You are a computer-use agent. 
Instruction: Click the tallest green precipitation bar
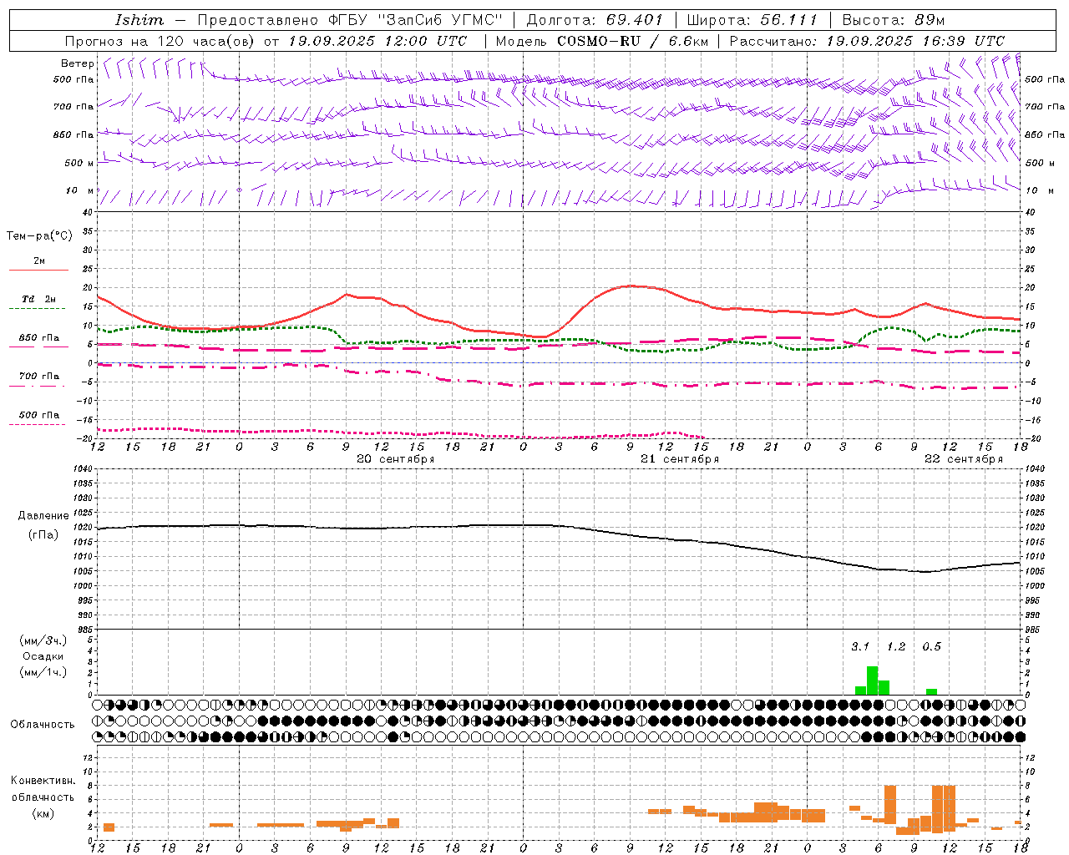[x=872, y=680]
